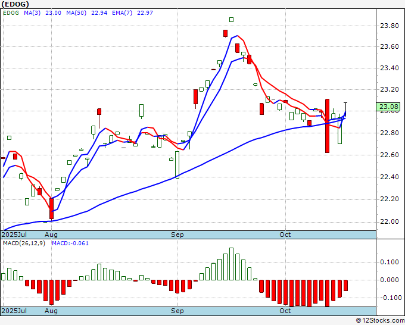Click the tall green candlestick at Sep start
405x325 pixels.
click(177, 165)
